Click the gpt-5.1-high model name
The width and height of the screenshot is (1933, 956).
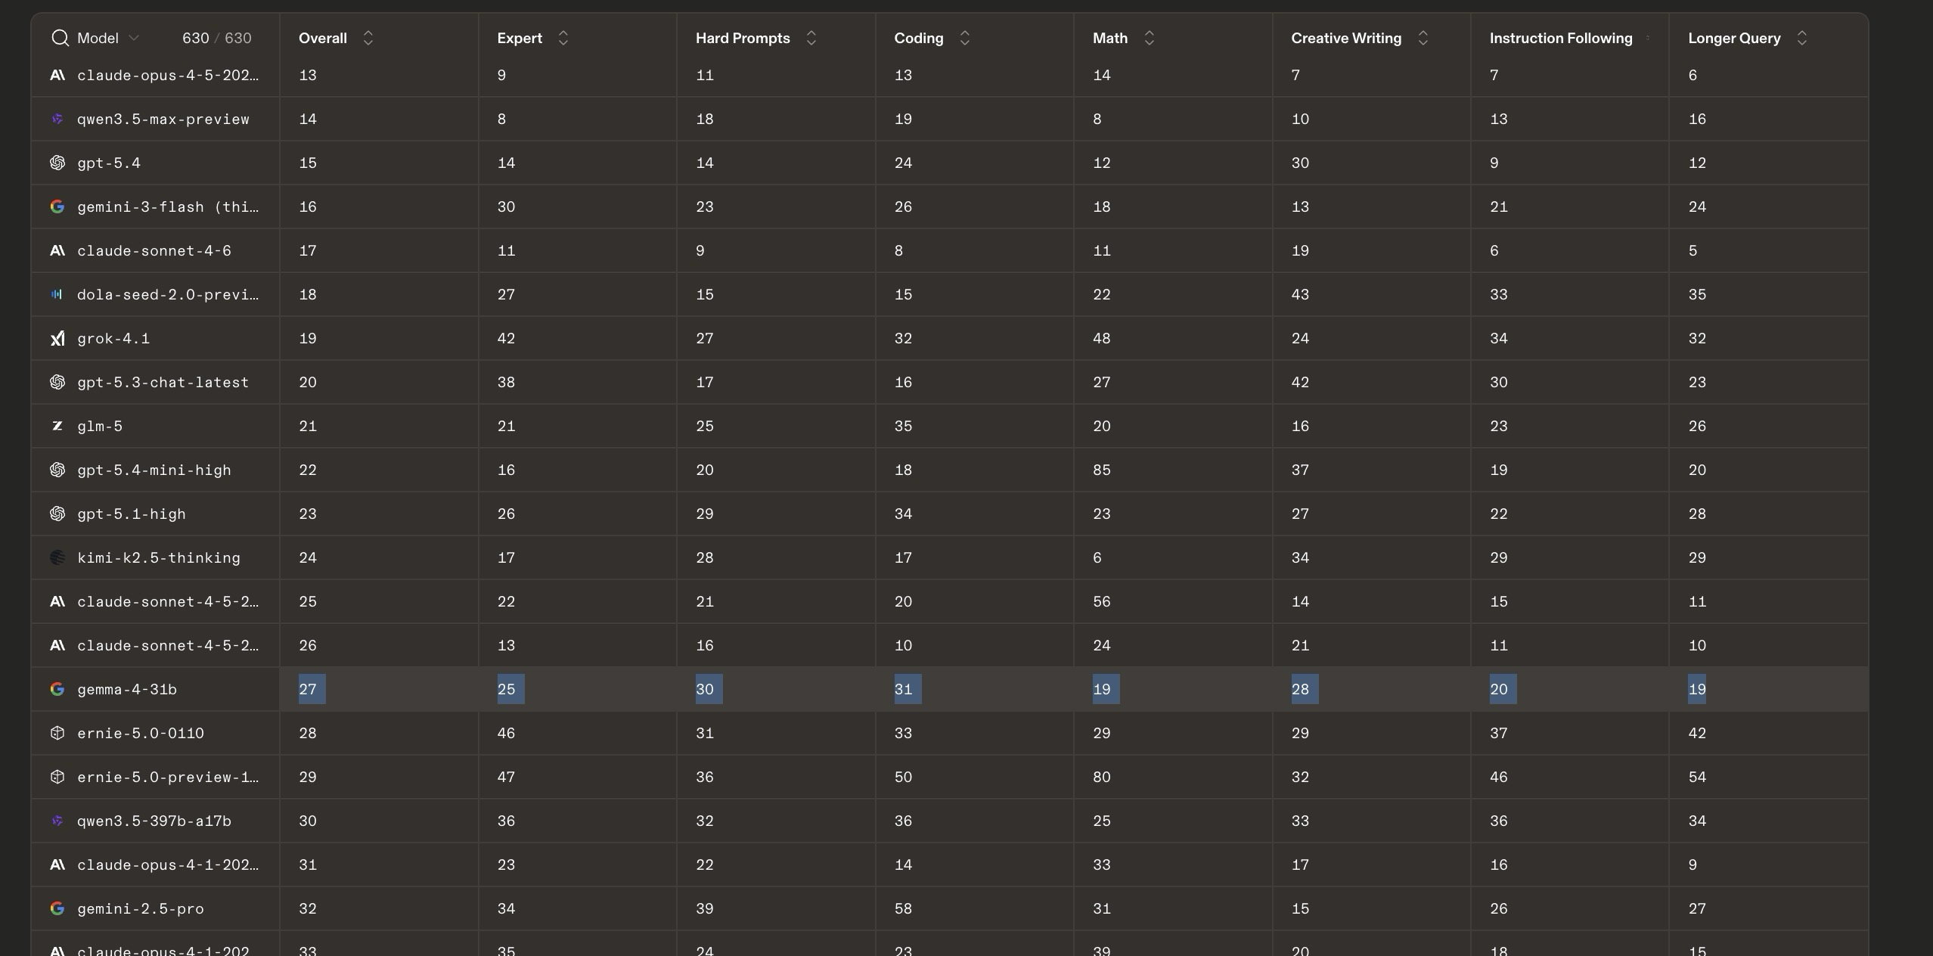(x=132, y=514)
